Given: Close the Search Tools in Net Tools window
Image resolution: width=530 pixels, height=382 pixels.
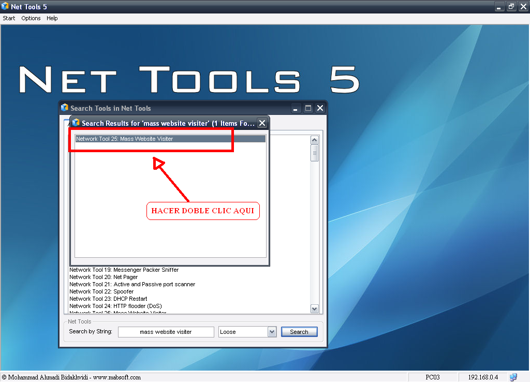Looking at the screenshot, I should (320, 108).
